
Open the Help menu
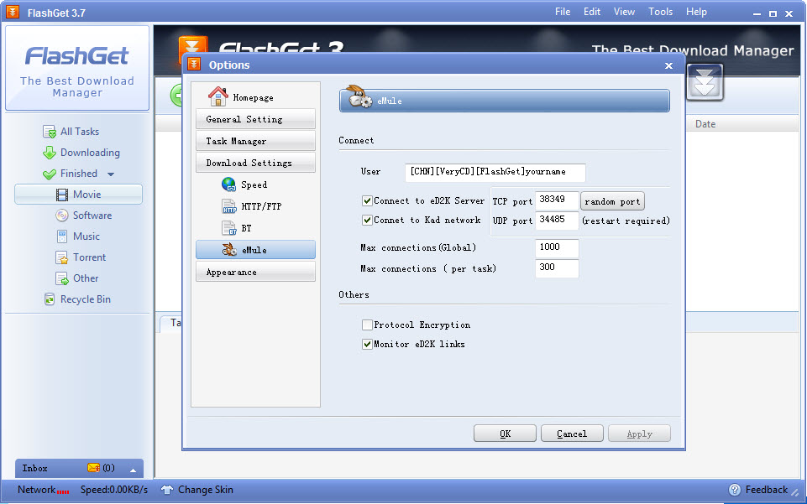pos(696,12)
